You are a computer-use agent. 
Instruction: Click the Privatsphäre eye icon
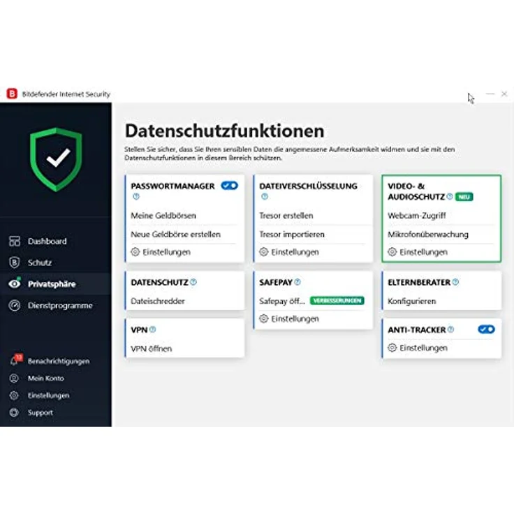(x=15, y=284)
